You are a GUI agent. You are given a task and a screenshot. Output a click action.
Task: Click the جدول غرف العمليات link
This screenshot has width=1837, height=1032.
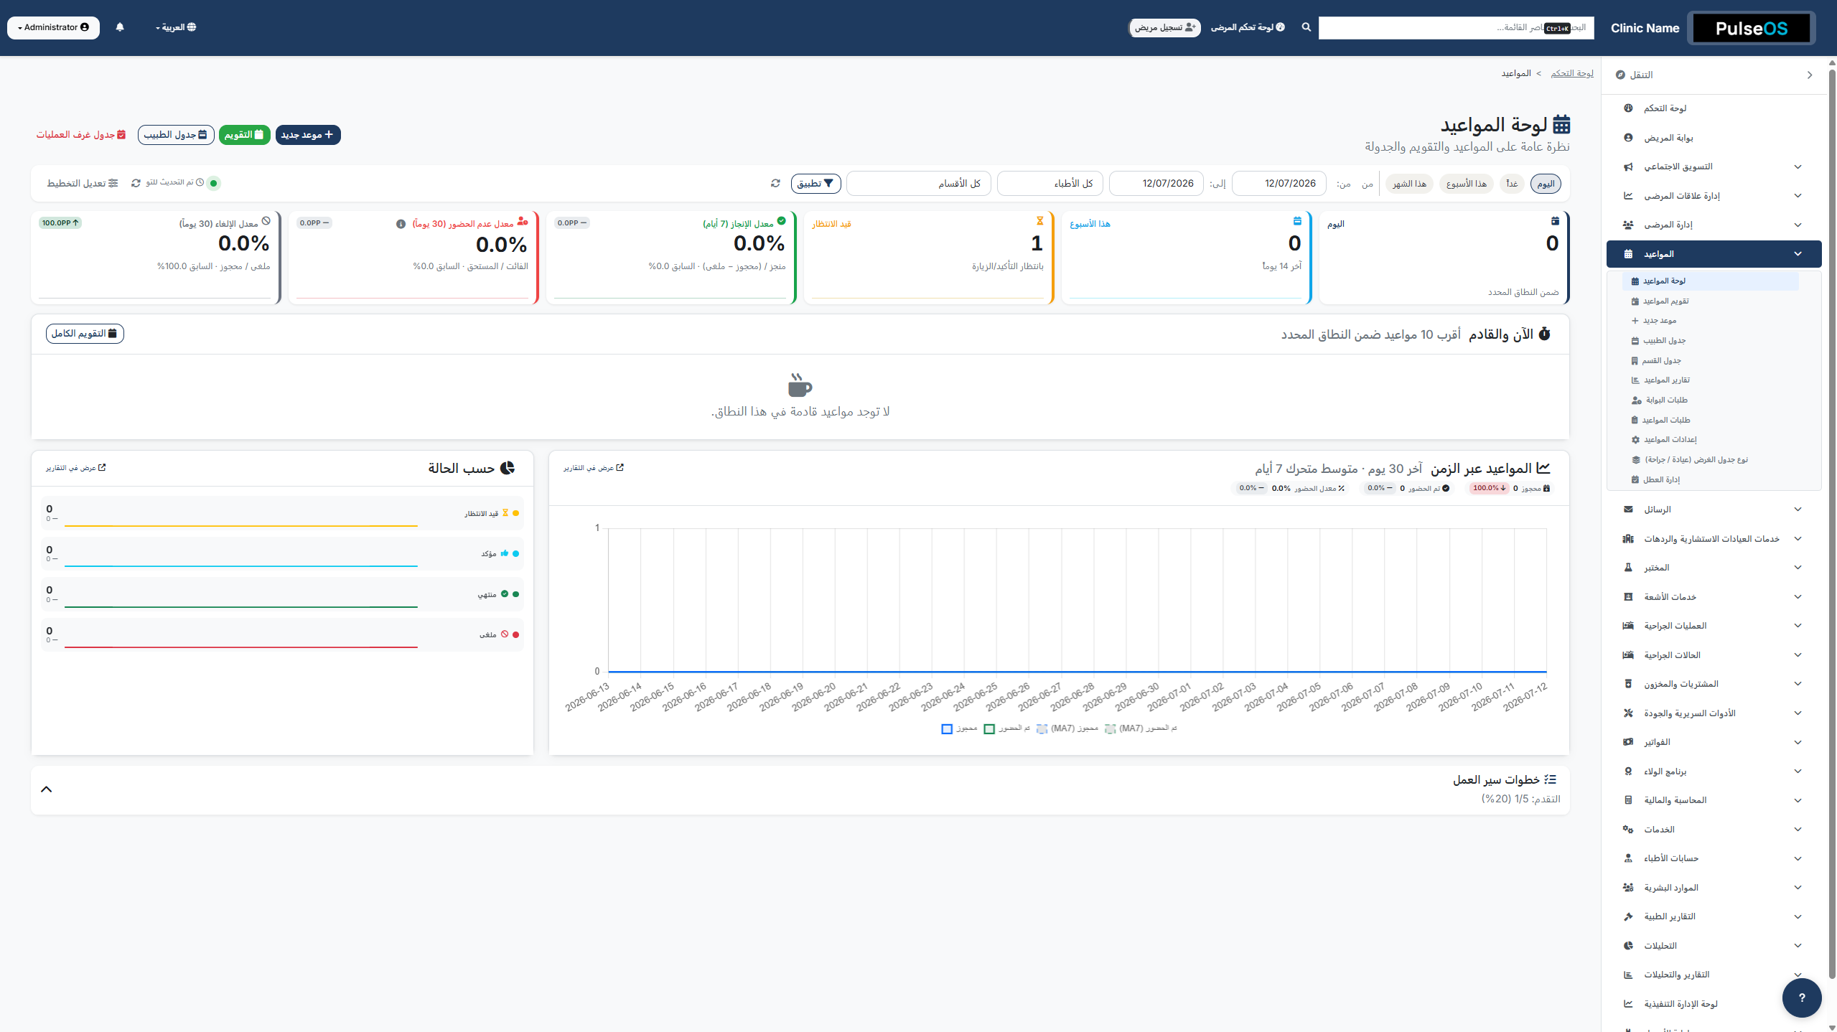click(x=81, y=135)
